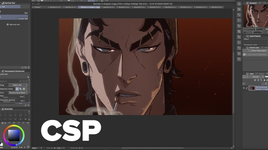The height and width of the screenshot is (150, 268).
Task: Reset tool properties with the circular arrow icon
Action: click(25, 105)
